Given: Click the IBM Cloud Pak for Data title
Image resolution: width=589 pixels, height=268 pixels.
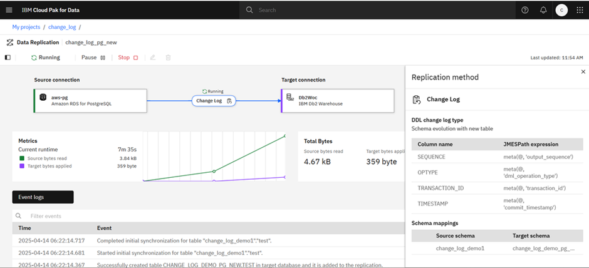Looking at the screenshot, I should (50, 10).
